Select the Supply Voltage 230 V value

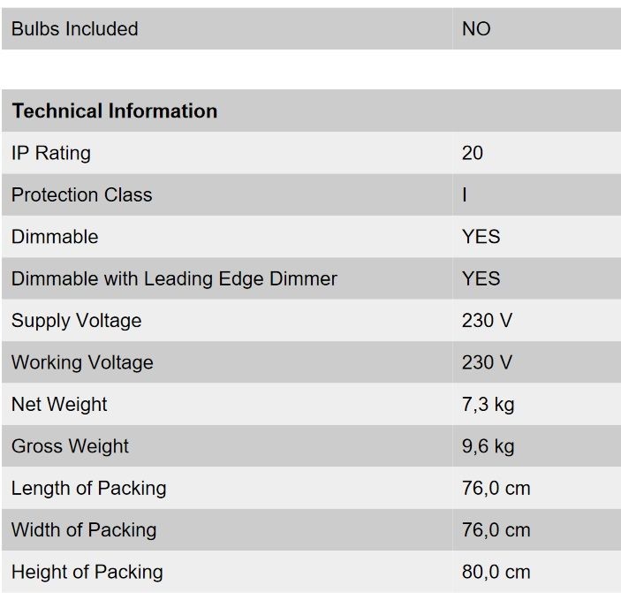pyautogui.click(x=487, y=321)
